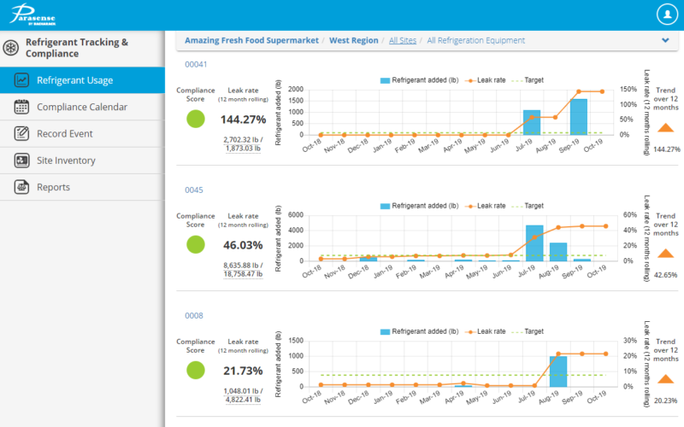Open All Refrigeration Equipment selector
This screenshot has width=684, height=427.
(475, 40)
